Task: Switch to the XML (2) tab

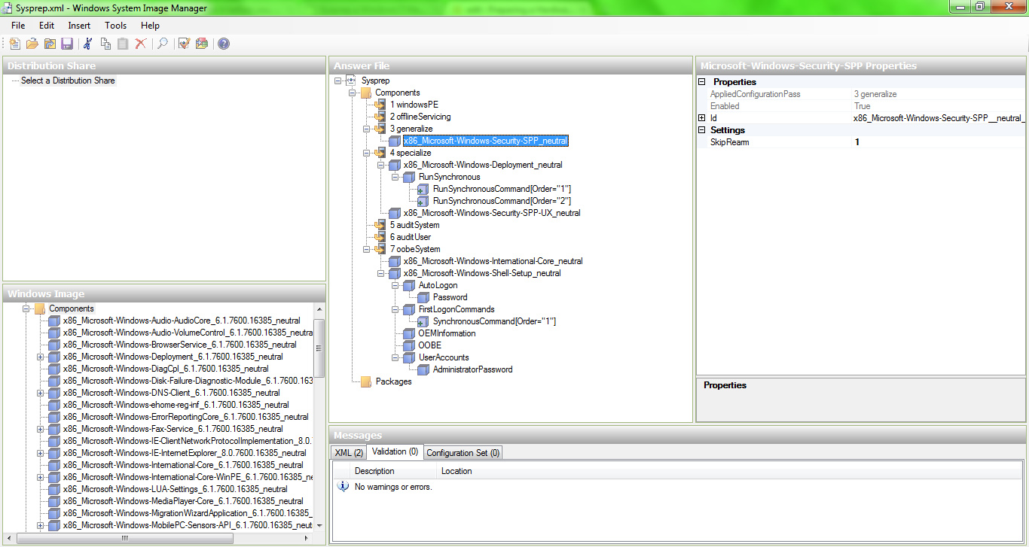Action: tap(349, 453)
